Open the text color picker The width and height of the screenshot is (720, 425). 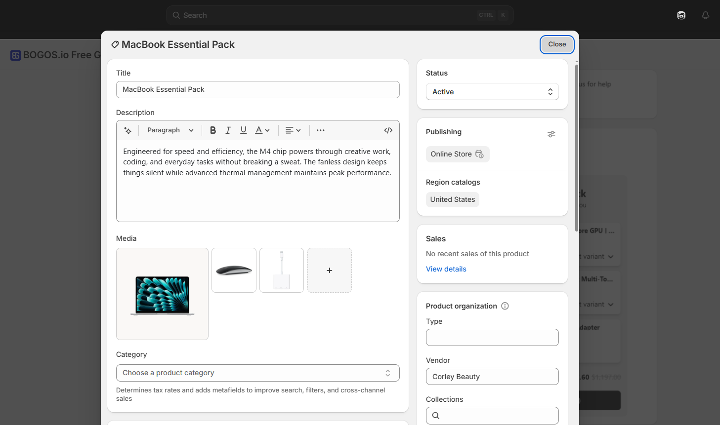[262, 130]
